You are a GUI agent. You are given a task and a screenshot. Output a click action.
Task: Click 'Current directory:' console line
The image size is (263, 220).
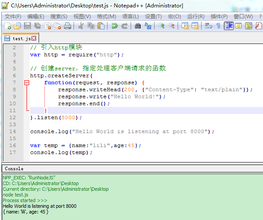click(56, 189)
